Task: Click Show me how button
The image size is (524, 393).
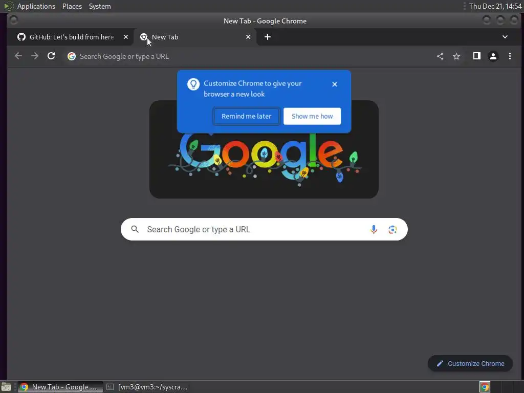Action: (x=312, y=116)
